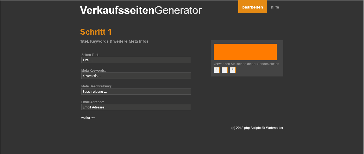Click the Schritt 1 heading
The image size is (364, 154).
pos(96,32)
